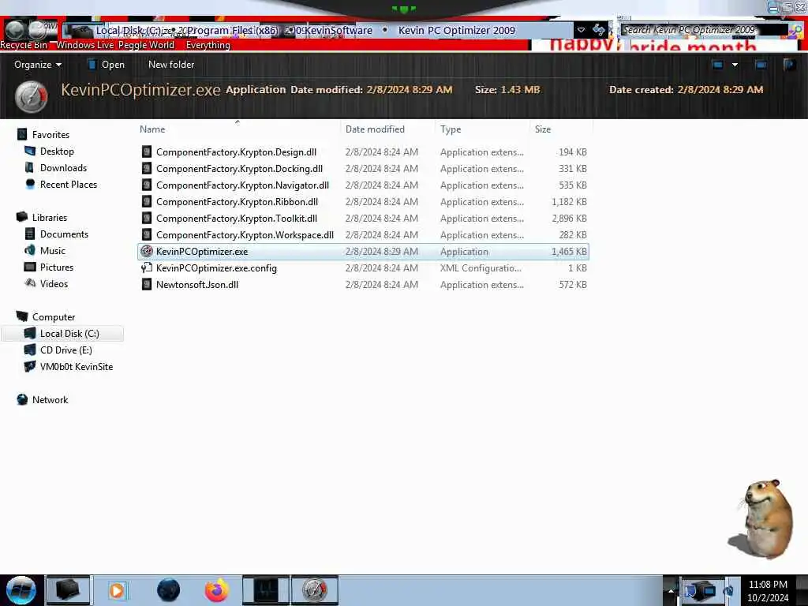Open the black folder taskbar icon
The height and width of the screenshot is (606, 808).
pos(68,590)
